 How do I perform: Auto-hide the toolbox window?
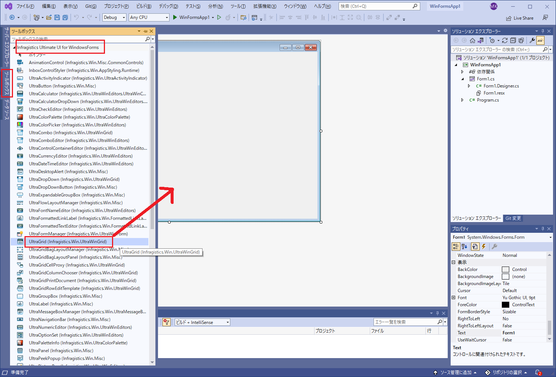point(146,31)
